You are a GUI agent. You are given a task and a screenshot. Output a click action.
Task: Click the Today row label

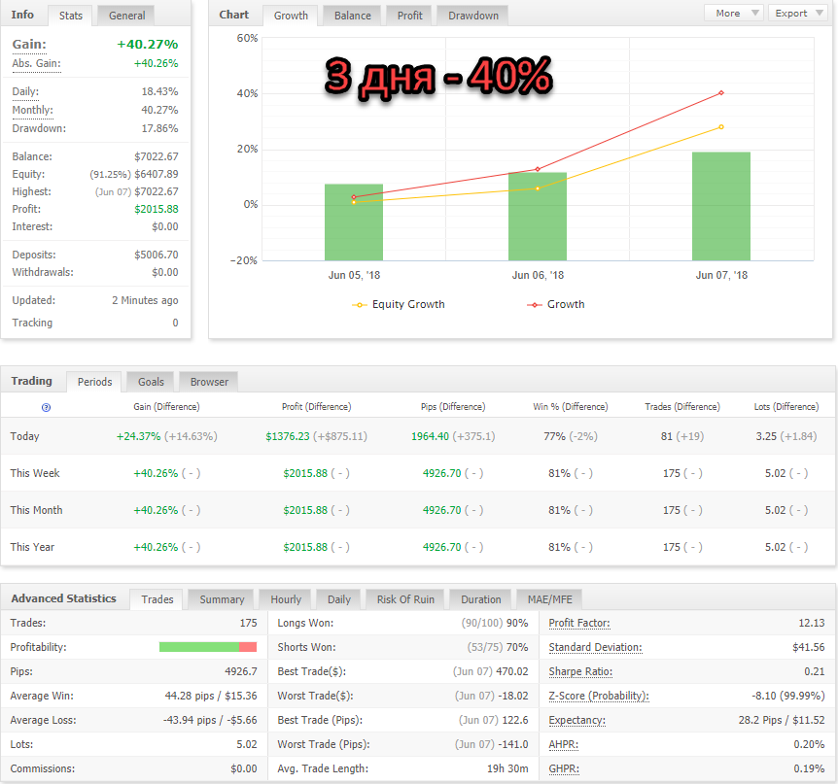pyautogui.click(x=24, y=436)
